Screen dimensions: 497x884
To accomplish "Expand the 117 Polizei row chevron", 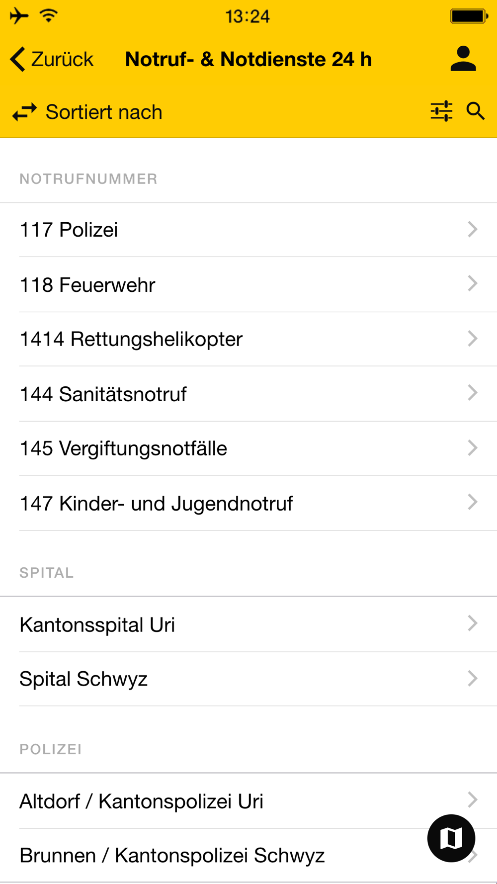I will (472, 229).
